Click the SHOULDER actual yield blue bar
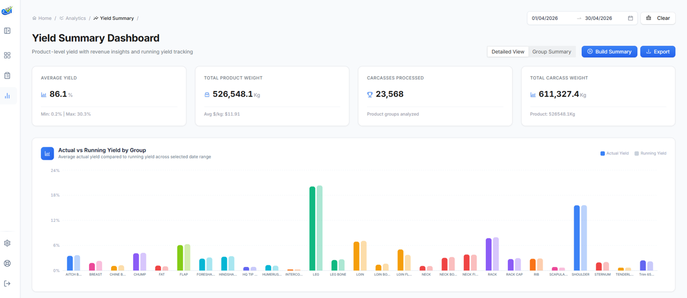This screenshot has width=687, height=298. 577,238
